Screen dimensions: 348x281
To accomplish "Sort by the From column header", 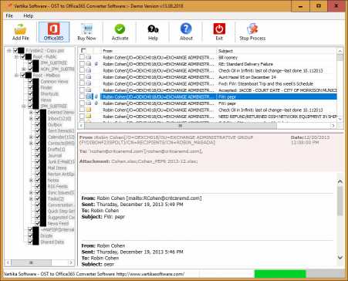I will 158,51.
